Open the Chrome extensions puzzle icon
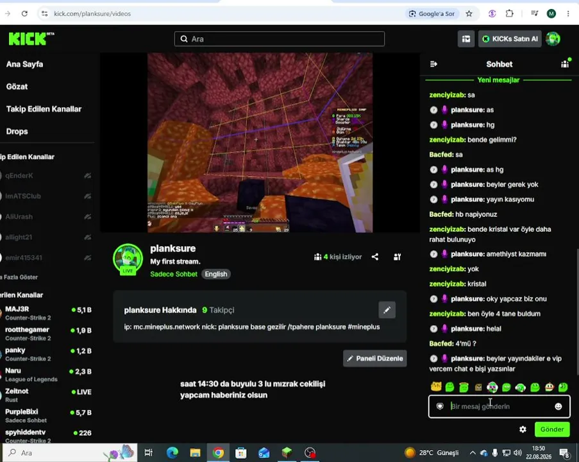Image resolution: width=579 pixels, height=462 pixels. (x=510, y=13)
